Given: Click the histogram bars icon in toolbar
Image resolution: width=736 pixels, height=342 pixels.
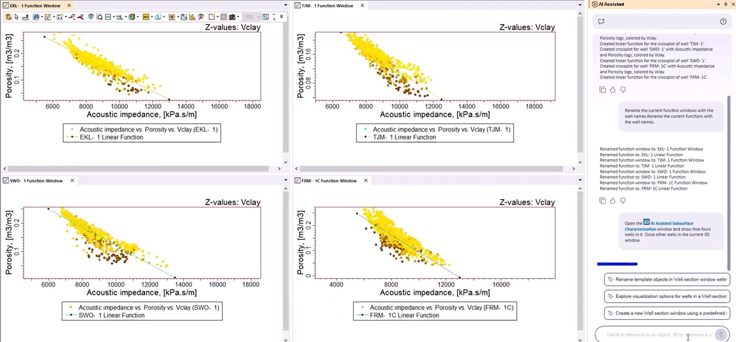Looking at the screenshot, I should (192, 17).
